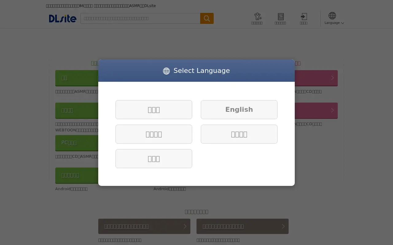This screenshot has height=245, width=393.
Task: Click the page layout icon in the header
Action: click(280, 19)
